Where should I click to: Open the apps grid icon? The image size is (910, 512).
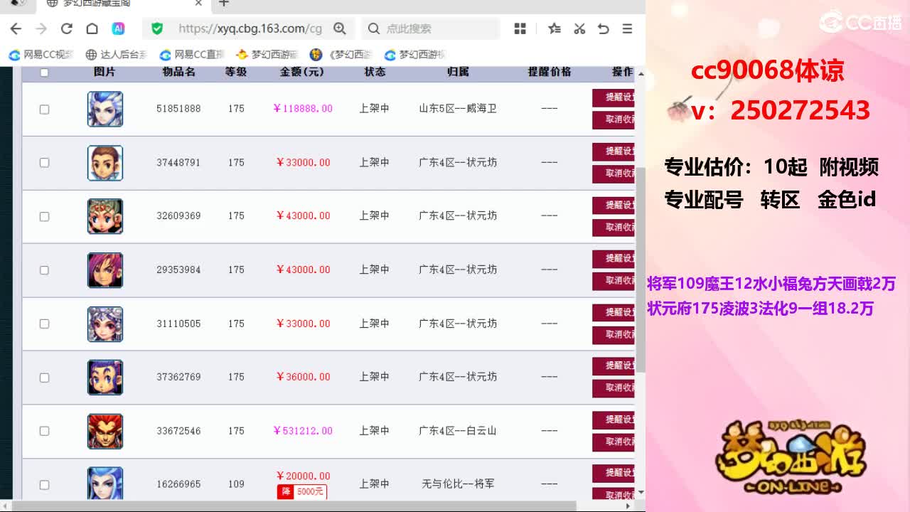pyautogui.click(x=520, y=28)
